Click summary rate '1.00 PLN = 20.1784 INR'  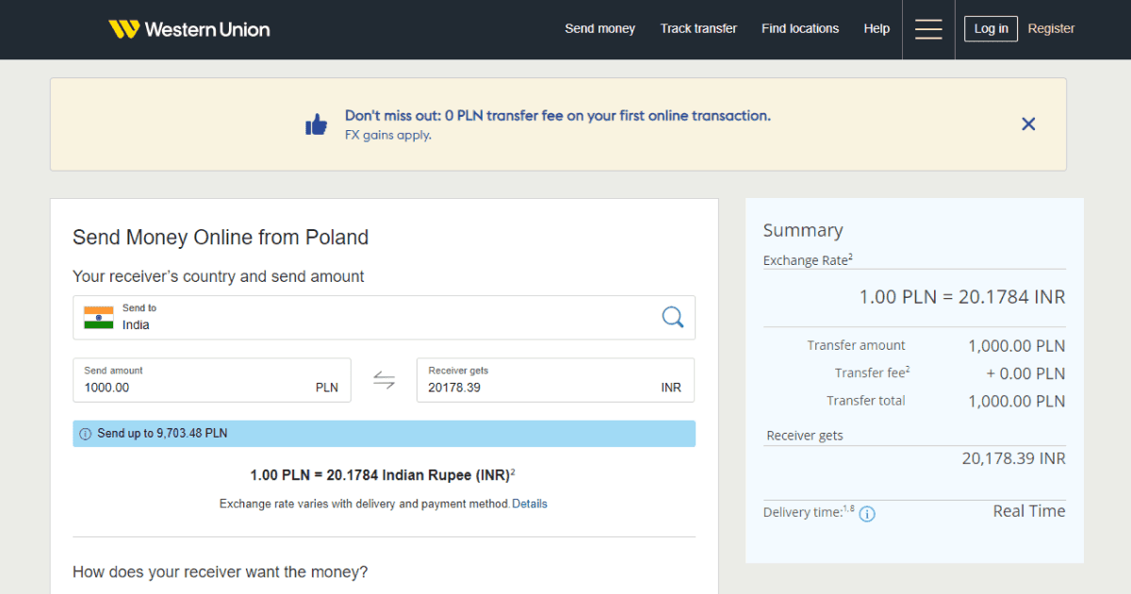[962, 297]
